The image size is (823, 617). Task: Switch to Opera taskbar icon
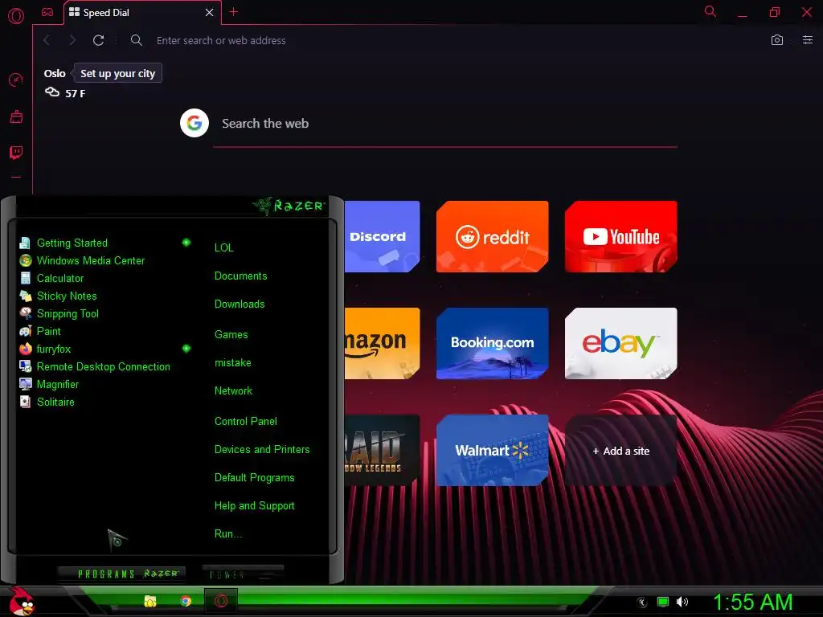(221, 601)
